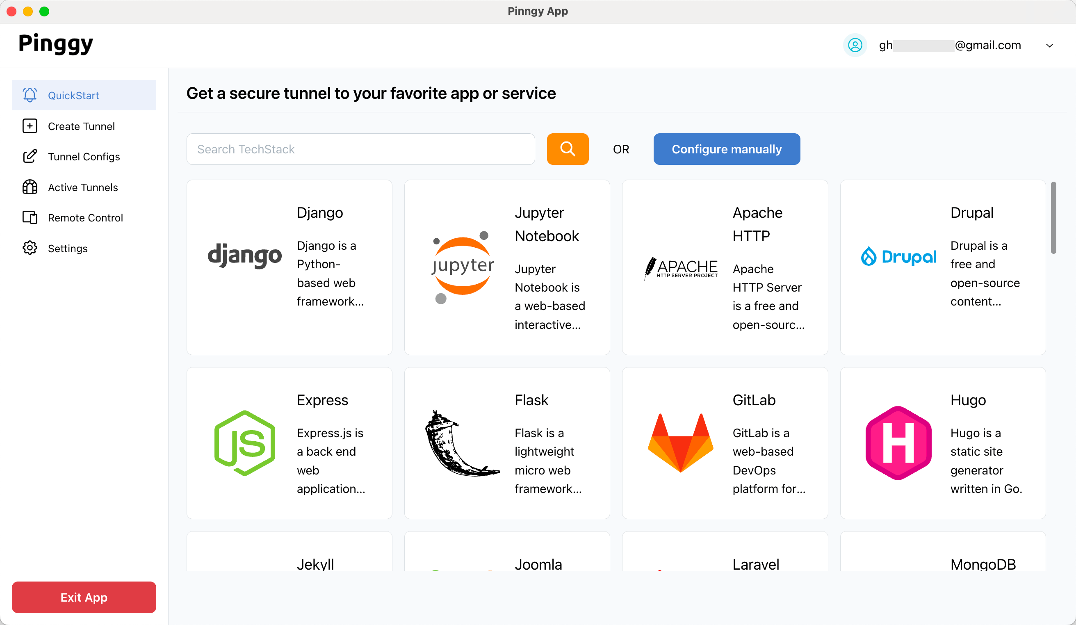Image resolution: width=1076 pixels, height=625 pixels.
Task: Select the Flask card title
Action: click(x=531, y=399)
